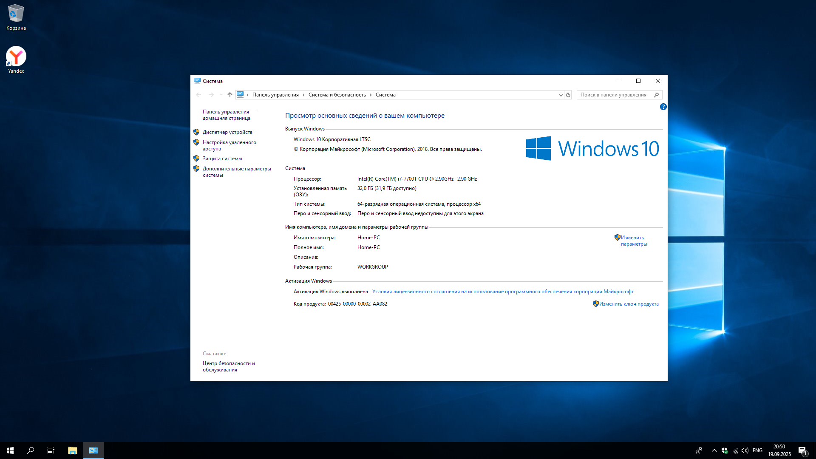
Task: Open the Task View taskbar button
Action: [51, 450]
